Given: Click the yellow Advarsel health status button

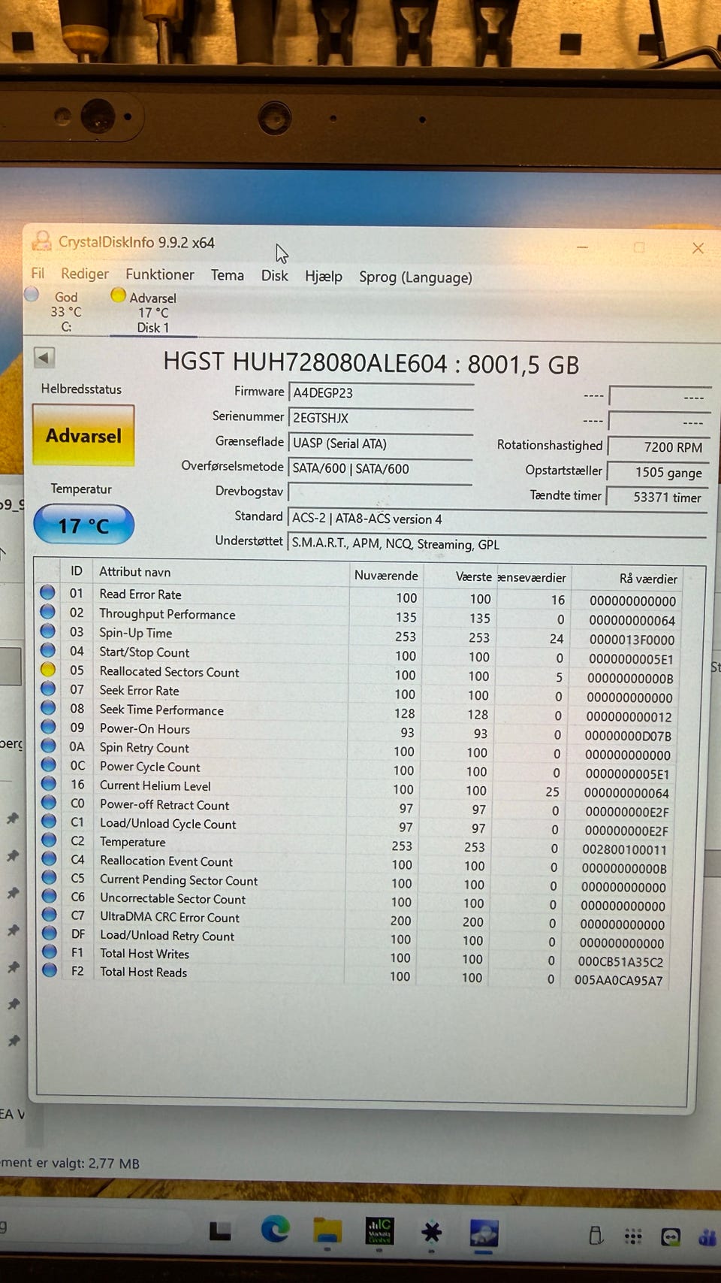Looking at the screenshot, I should (83, 435).
